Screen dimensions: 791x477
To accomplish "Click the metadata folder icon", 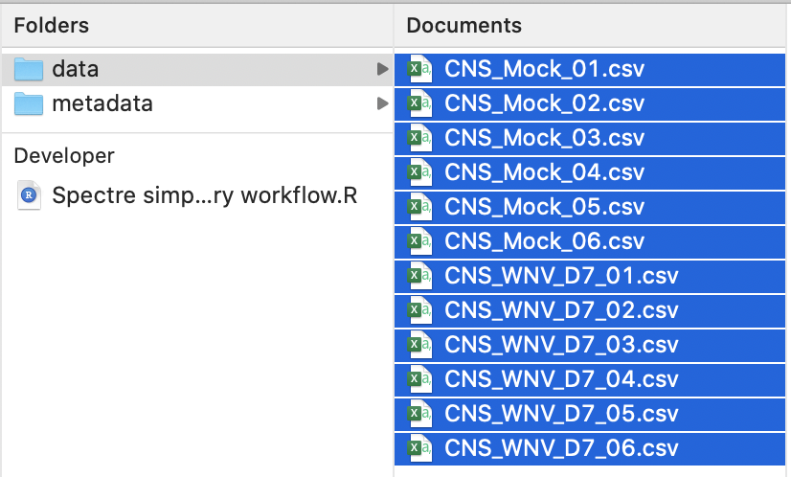I will [30, 103].
